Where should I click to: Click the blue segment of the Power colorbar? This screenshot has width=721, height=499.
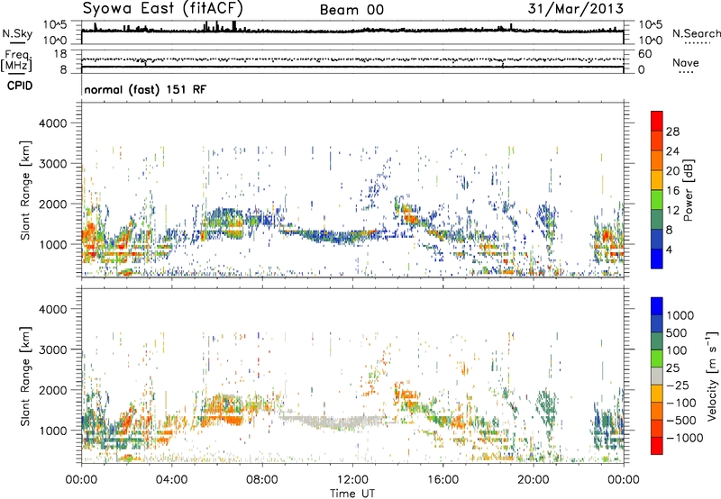click(657, 259)
